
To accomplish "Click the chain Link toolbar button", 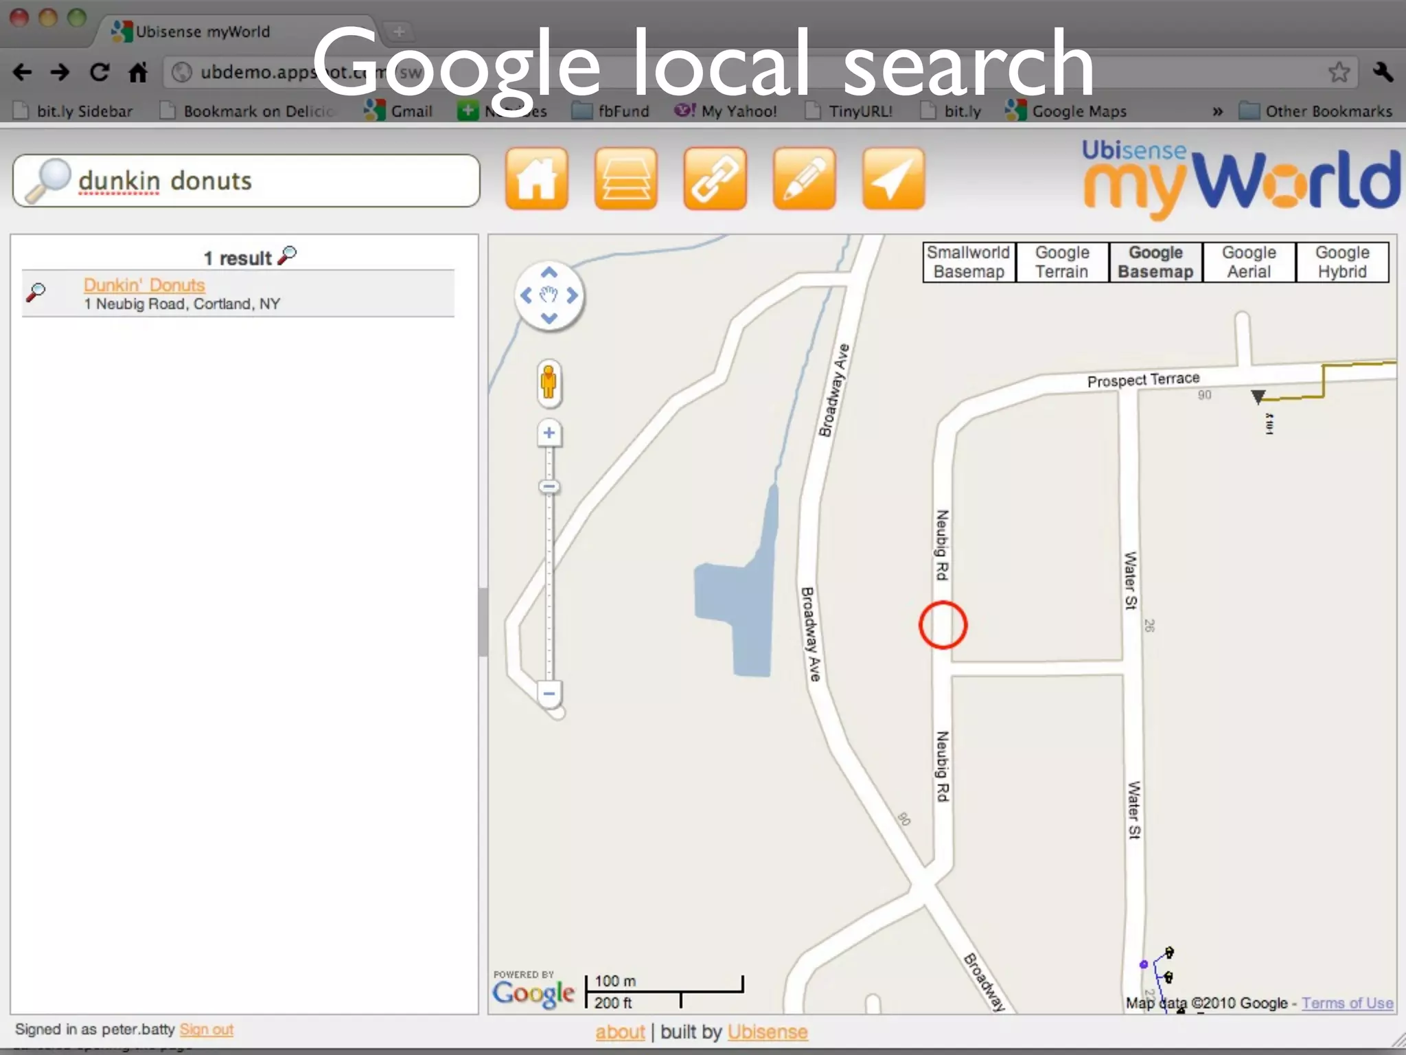I will pos(715,179).
